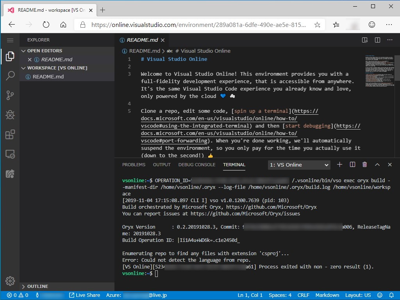Open the Extensions view

pos(10,134)
